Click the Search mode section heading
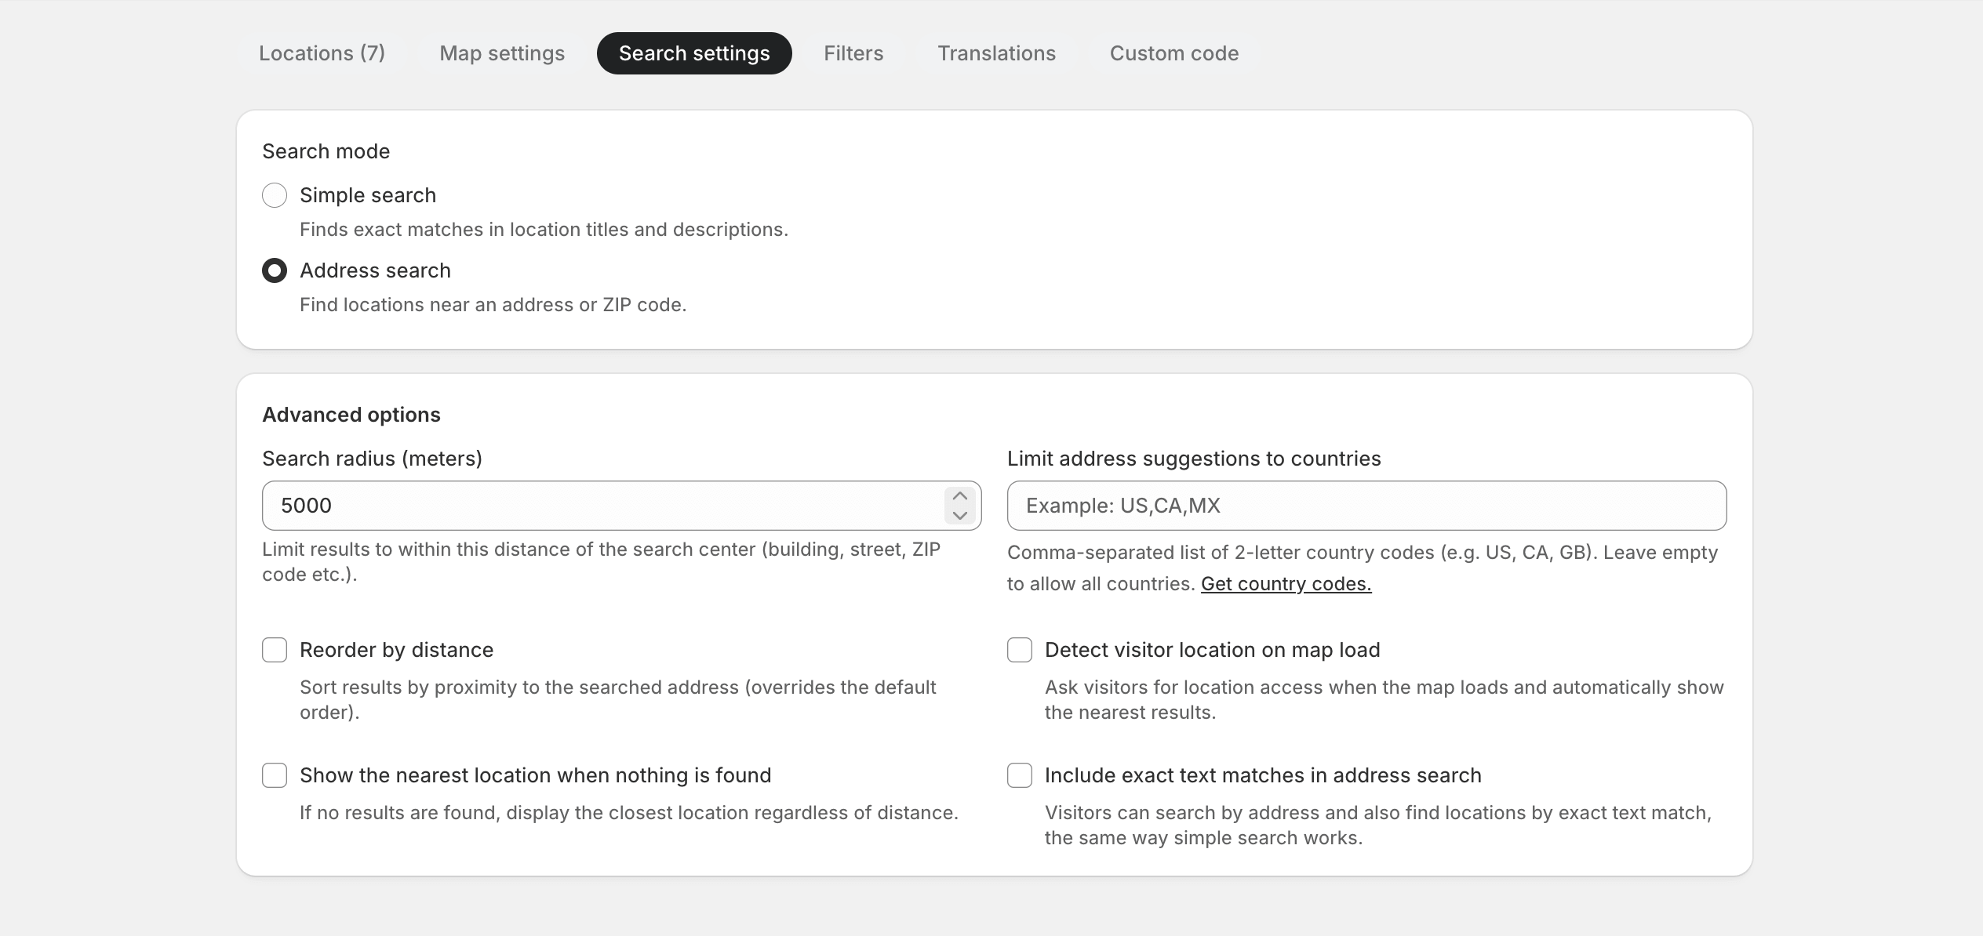 click(x=326, y=151)
